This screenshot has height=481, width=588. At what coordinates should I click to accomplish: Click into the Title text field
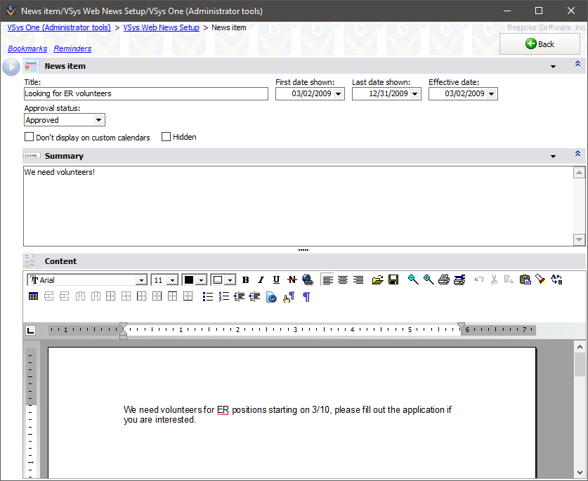pos(145,93)
